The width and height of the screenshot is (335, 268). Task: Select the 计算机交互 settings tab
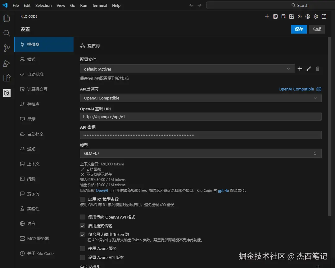[44, 89]
